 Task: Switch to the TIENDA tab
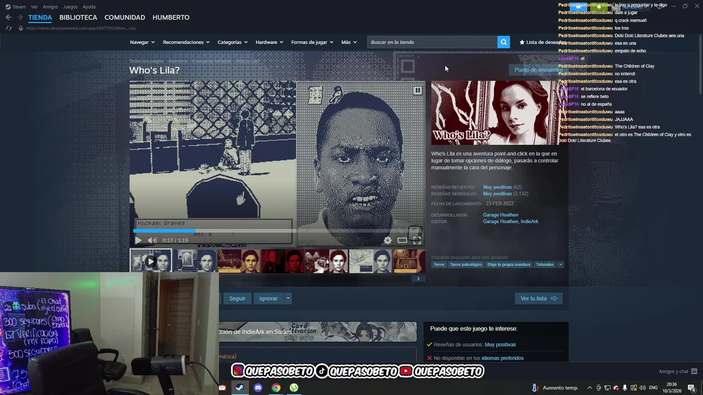[40, 18]
